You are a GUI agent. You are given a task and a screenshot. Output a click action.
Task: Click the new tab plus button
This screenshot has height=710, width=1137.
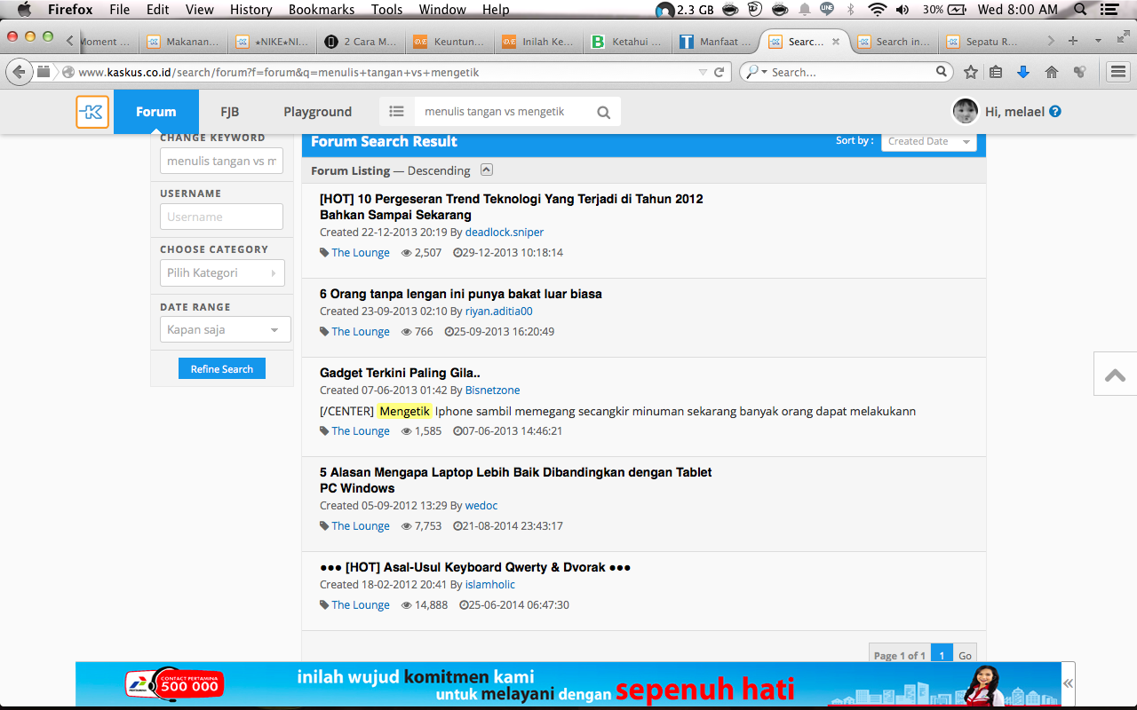pos(1073,41)
